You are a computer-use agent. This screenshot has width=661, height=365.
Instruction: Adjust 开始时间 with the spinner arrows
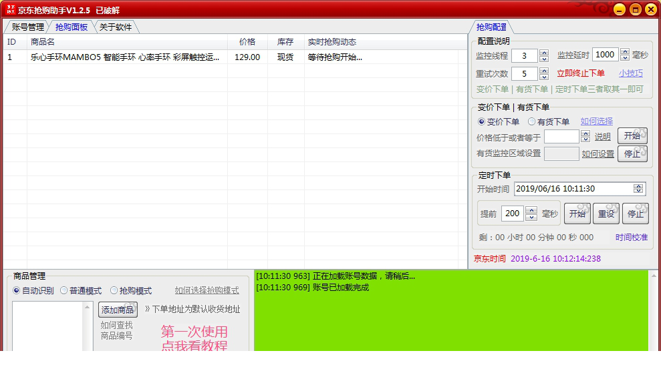638,189
